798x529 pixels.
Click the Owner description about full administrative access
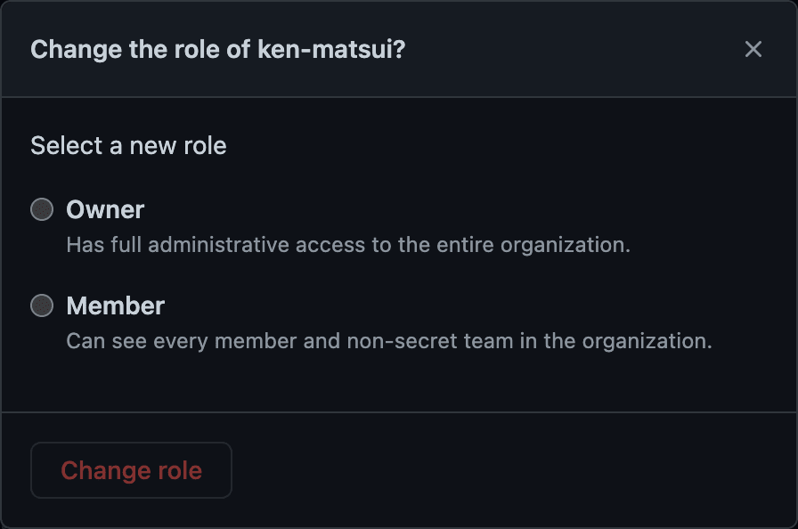(x=348, y=245)
